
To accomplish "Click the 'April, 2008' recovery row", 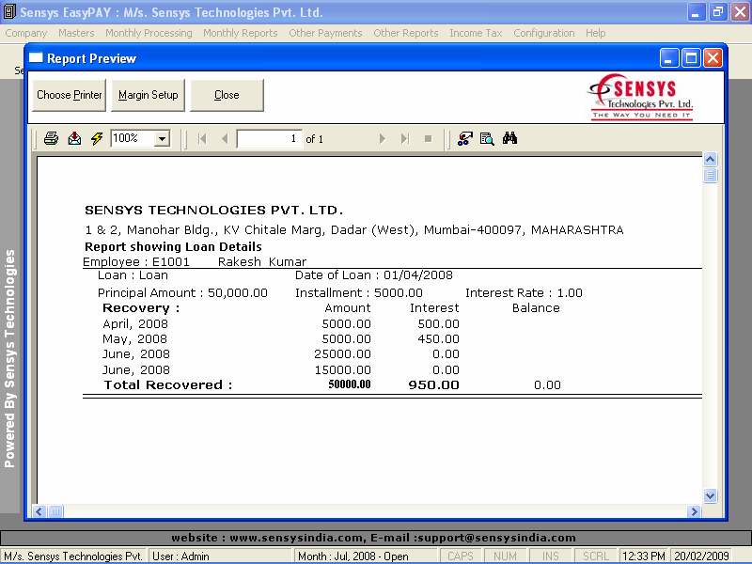I will tap(281, 324).
